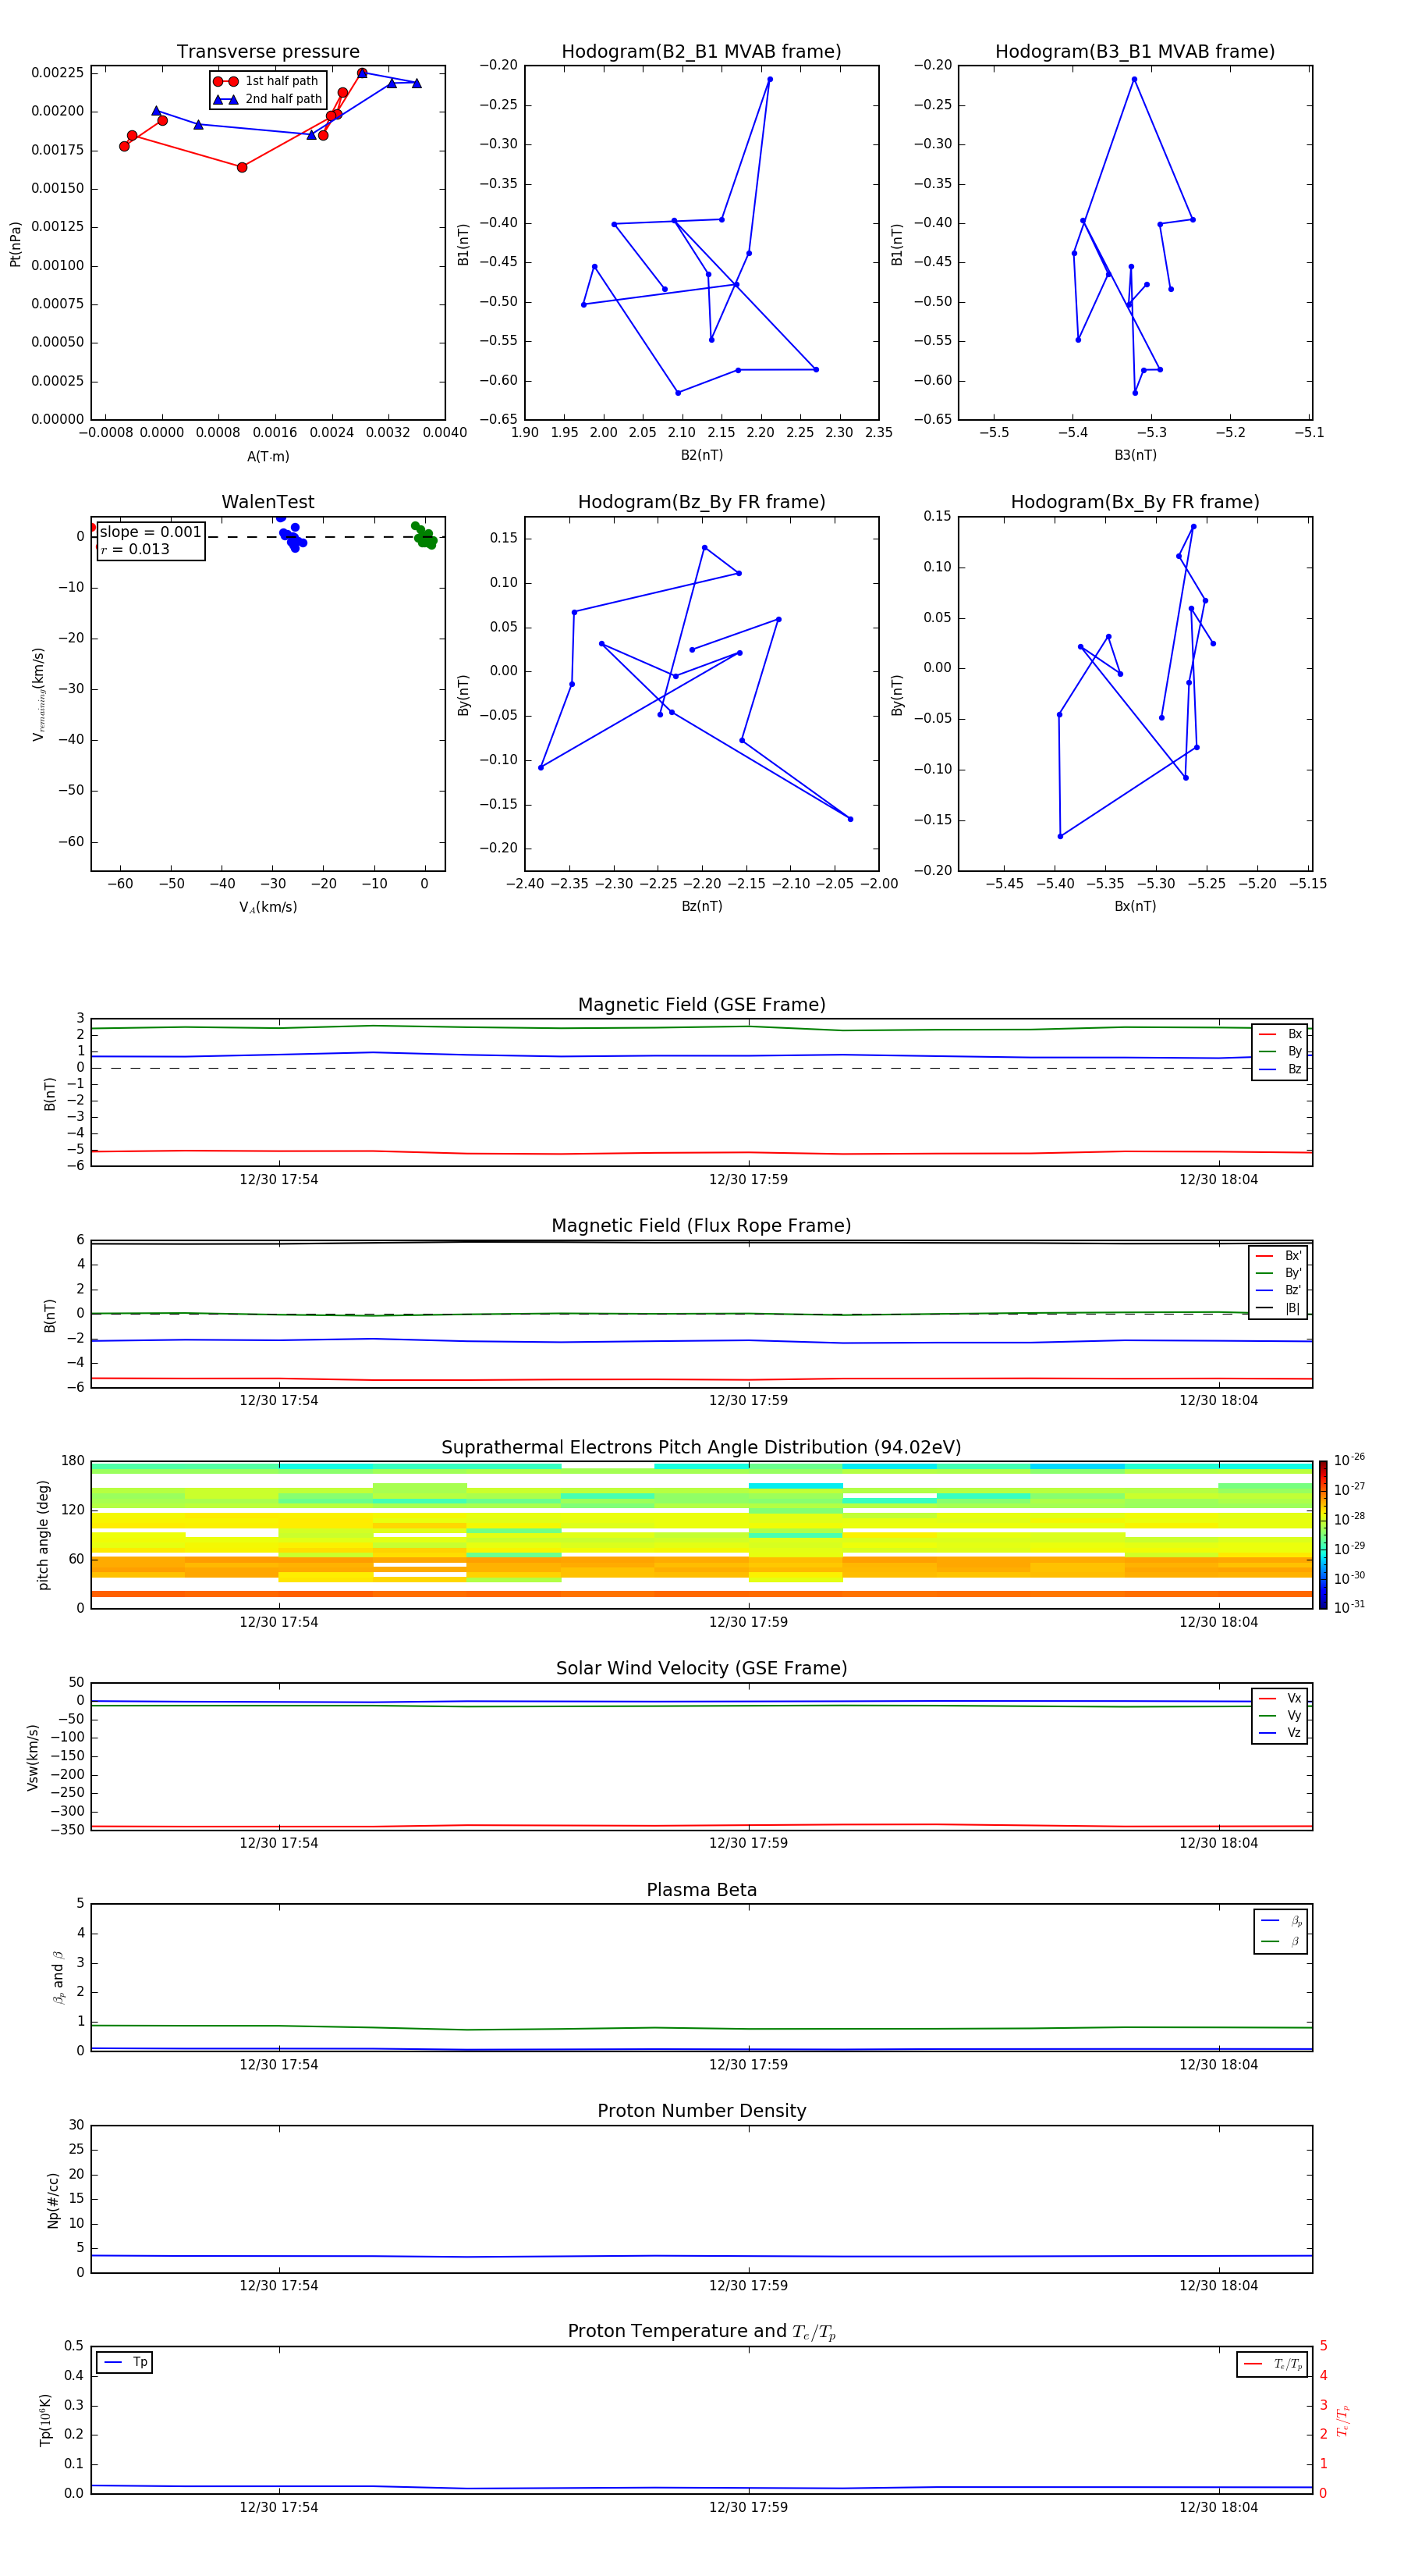Viewport: 1404px width, 2576px height.
Task: Click the 10^-31 colorbar bottom label
Action: (x=1349, y=1607)
